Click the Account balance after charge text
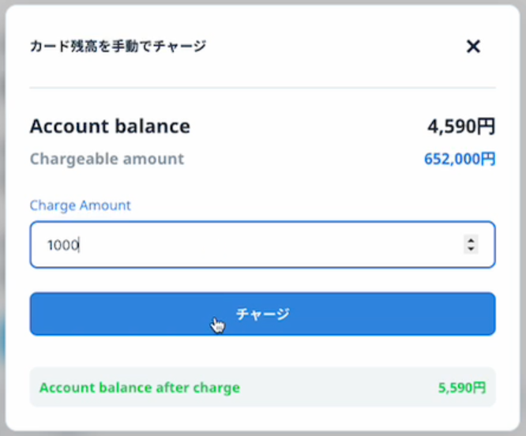 tap(139, 388)
